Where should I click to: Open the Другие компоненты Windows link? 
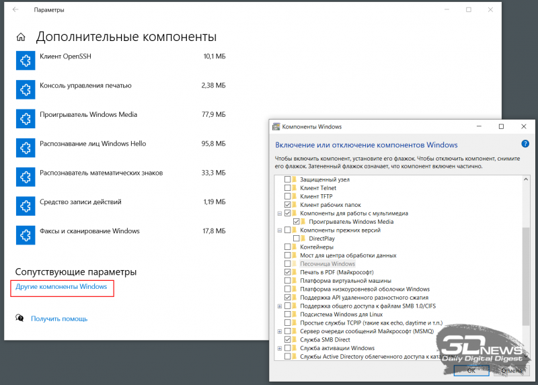pyautogui.click(x=61, y=287)
